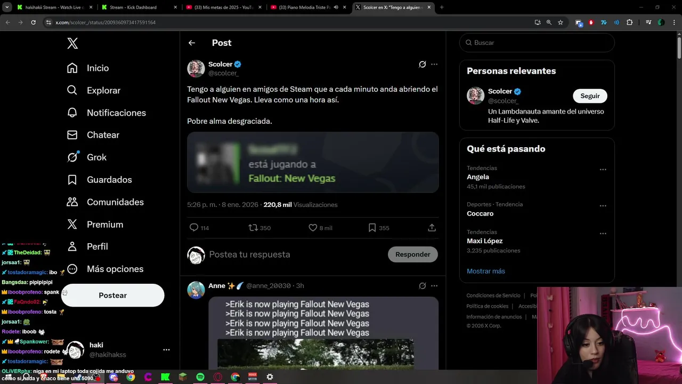Open Anne's reply image of Erik messages

click(x=323, y=333)
